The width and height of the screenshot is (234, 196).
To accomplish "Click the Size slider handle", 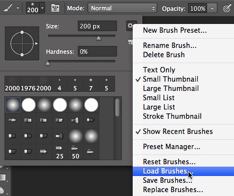I will click(x=98, y=38).
